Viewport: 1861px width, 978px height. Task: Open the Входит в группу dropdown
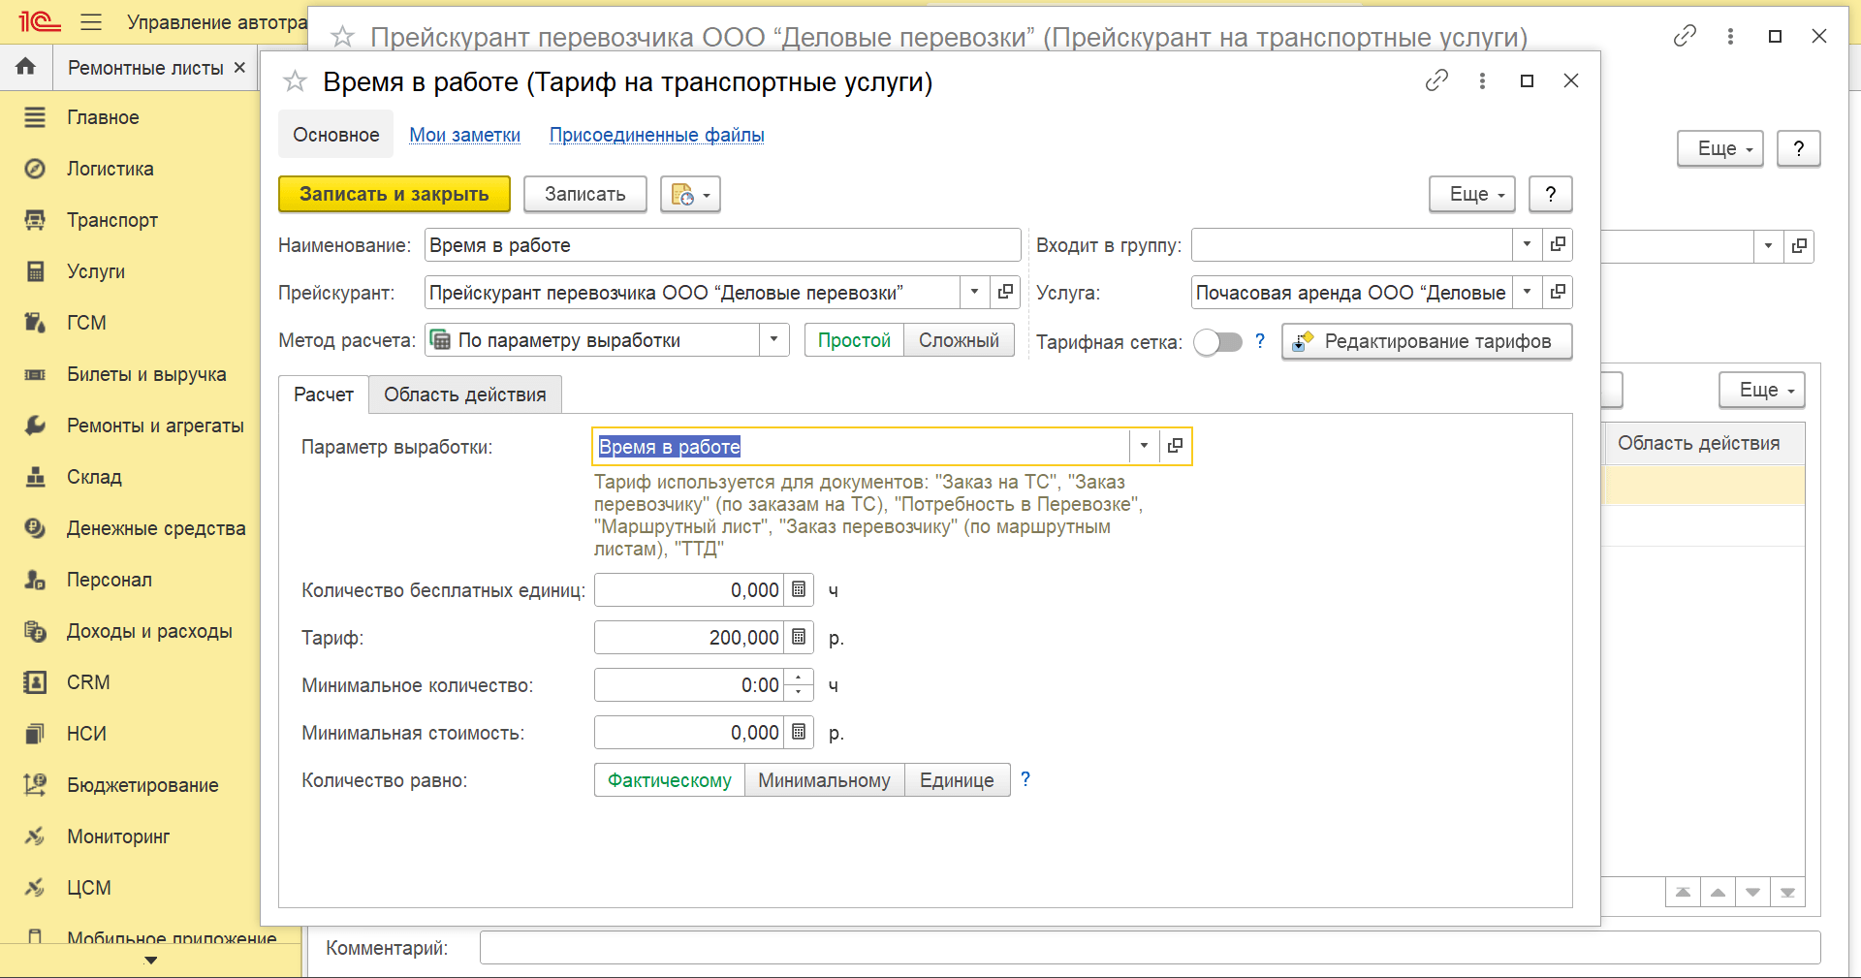point(1527,244)
